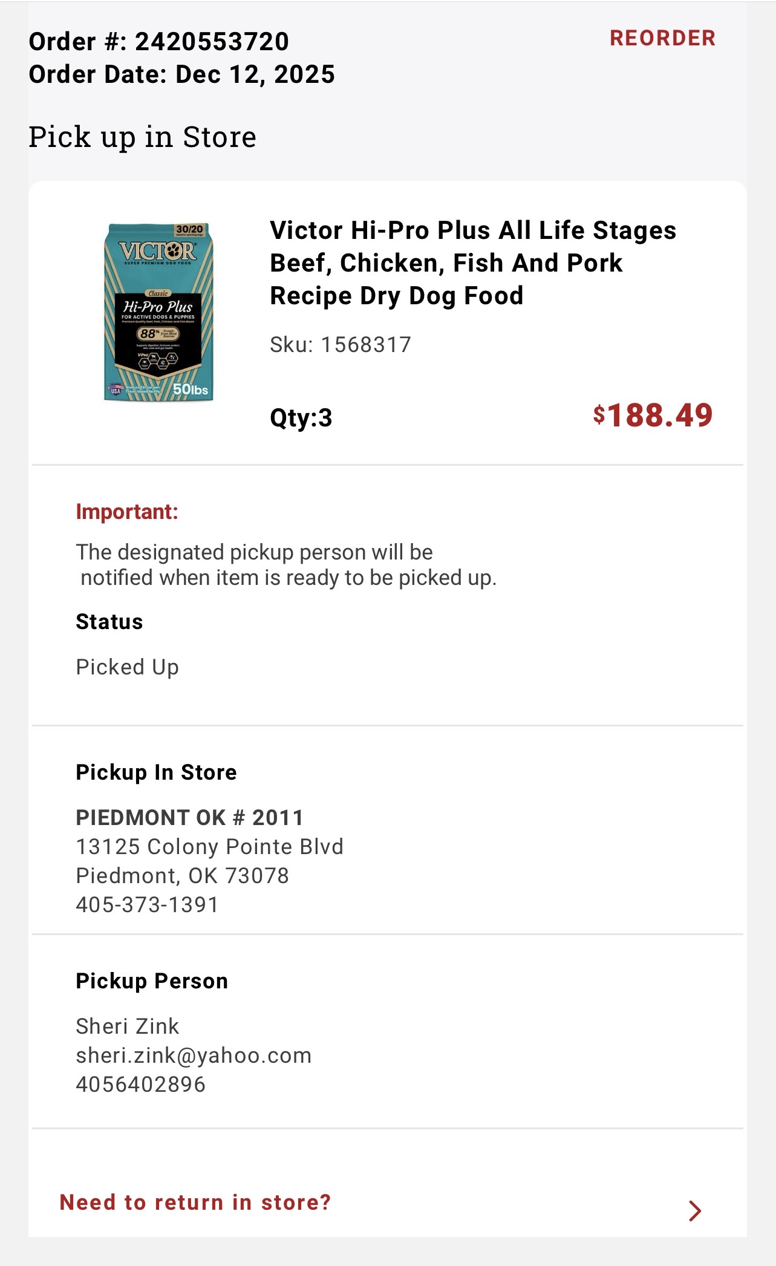Screen dimensions: 776x1266
Task: Tap the Qty:3 quantity label
Action: (x=301, y=418)
